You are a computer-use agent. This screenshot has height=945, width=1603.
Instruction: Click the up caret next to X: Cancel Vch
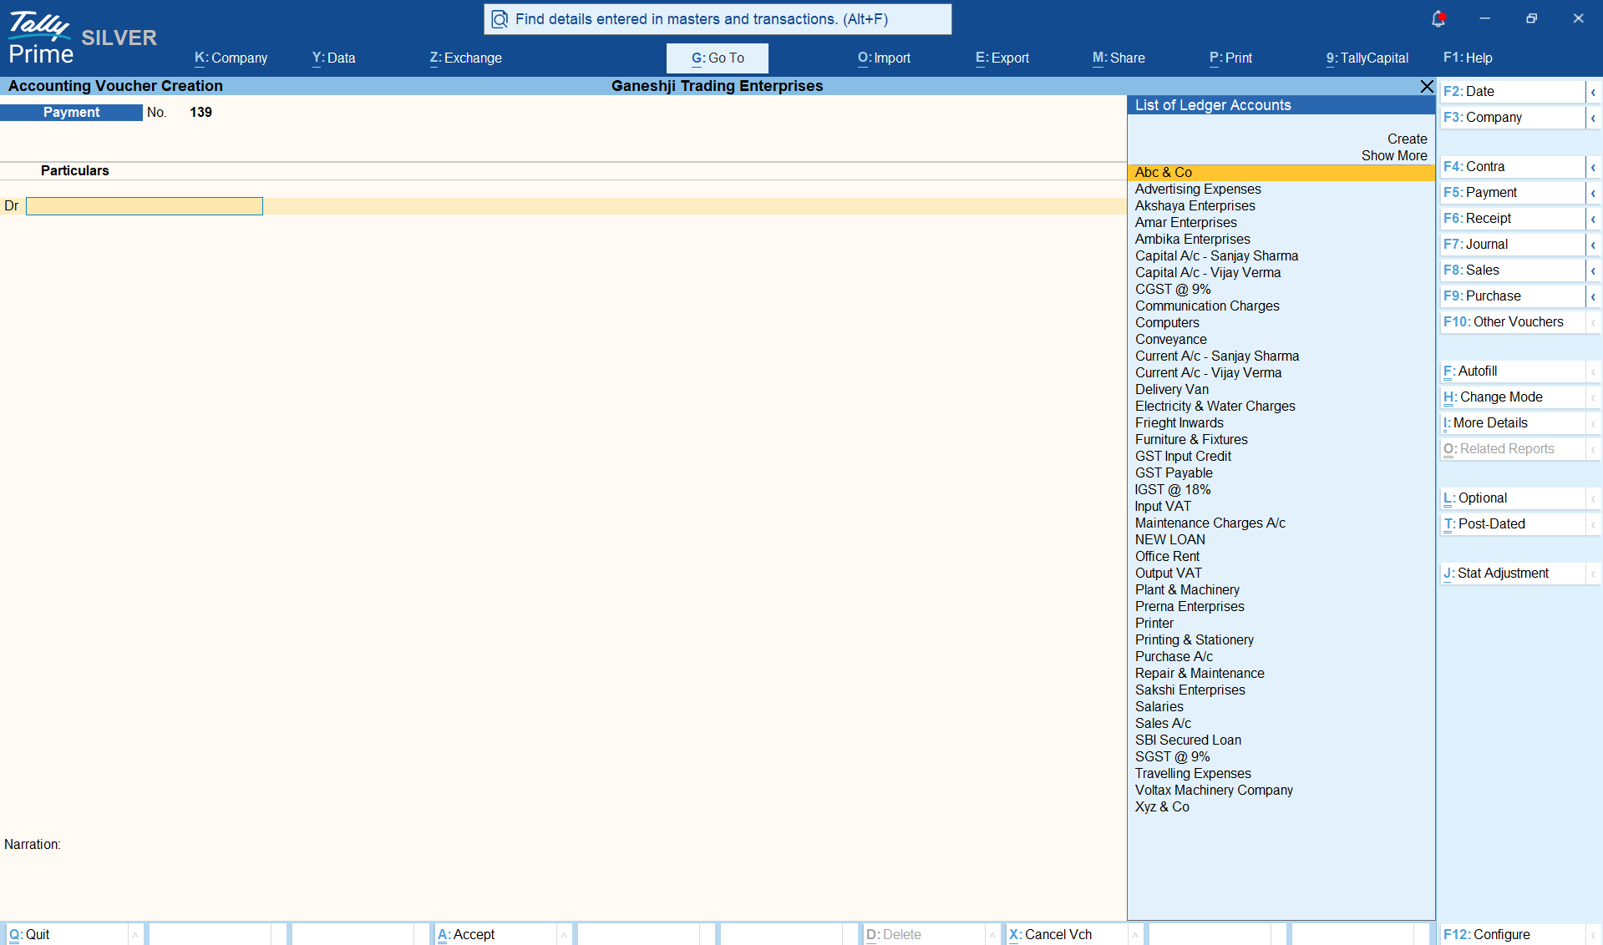click(1135, 935)
